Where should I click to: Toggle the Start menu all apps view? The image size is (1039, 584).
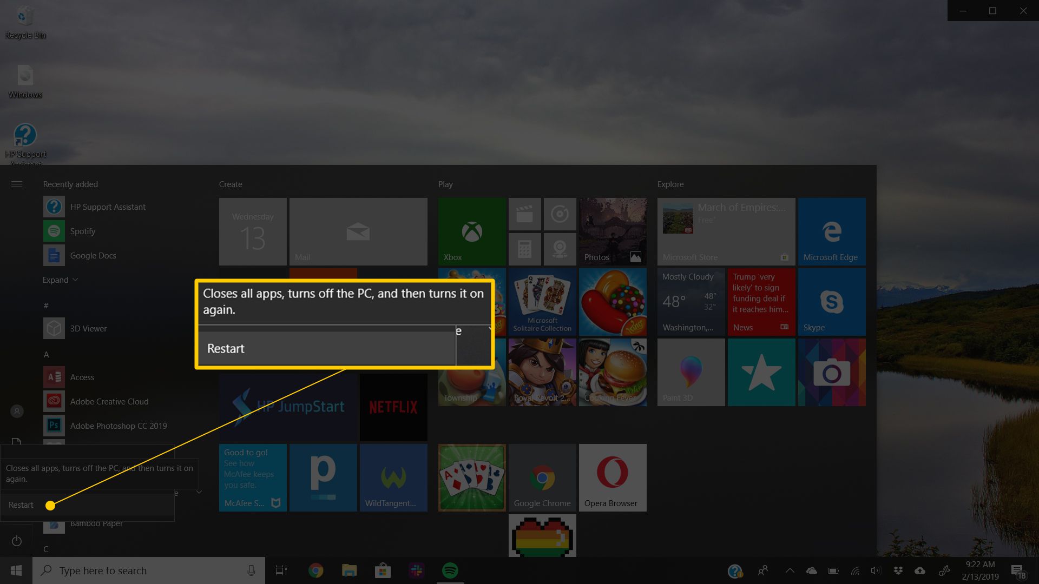(16, 184)
